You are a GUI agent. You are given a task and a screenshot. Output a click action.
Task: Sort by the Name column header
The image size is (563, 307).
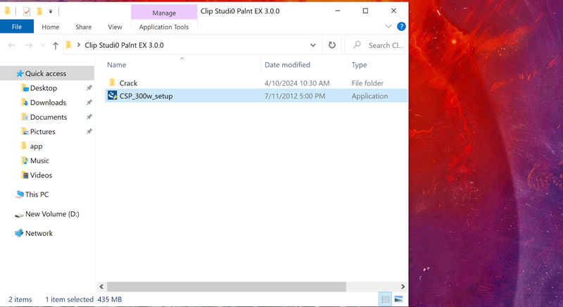pyautogui.click(x=116, y=65)
